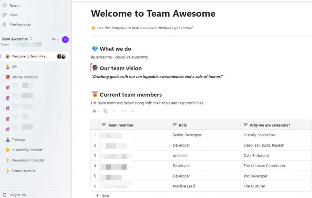Click the Recent clock icon
312x198 pixels.
coord(5,5)
